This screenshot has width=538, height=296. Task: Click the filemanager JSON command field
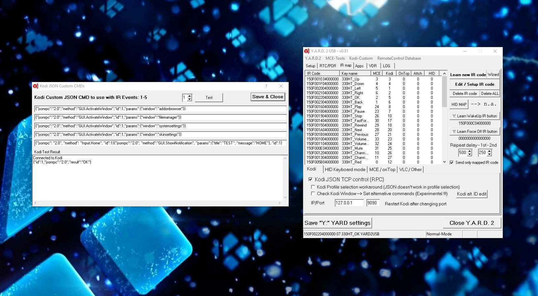(x=160, y=117)
